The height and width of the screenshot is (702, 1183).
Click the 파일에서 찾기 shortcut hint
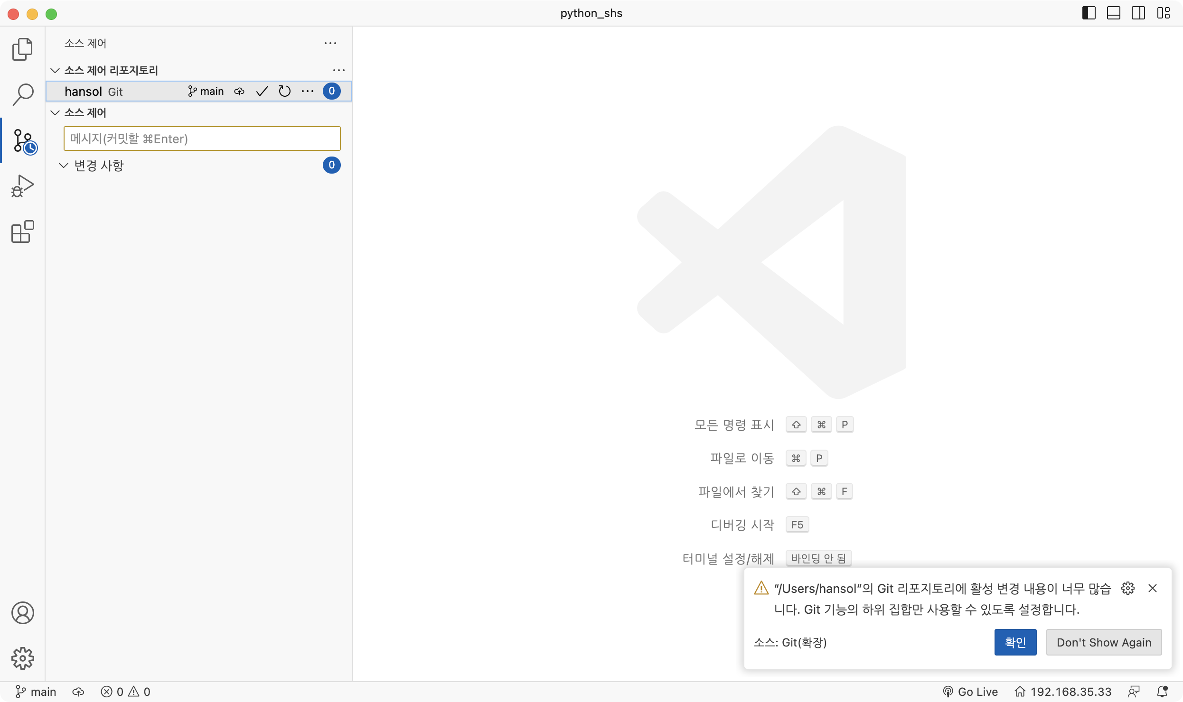click(775, 491)
